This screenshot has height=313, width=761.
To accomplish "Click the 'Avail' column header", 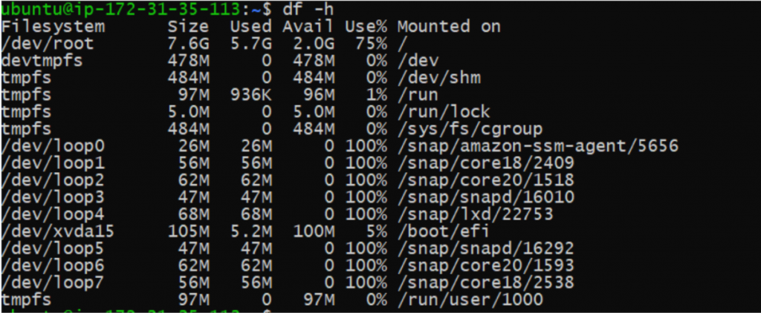I will click(308, 26).
